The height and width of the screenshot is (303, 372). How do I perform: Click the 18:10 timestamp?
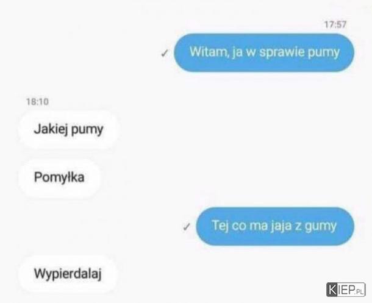[x=37, y=102]
